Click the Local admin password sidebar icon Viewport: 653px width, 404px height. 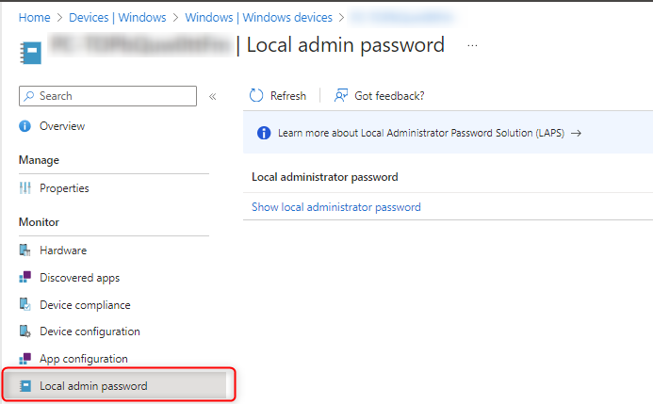(x=25, y=386)
